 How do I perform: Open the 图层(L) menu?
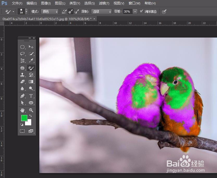tap(60, 3)
